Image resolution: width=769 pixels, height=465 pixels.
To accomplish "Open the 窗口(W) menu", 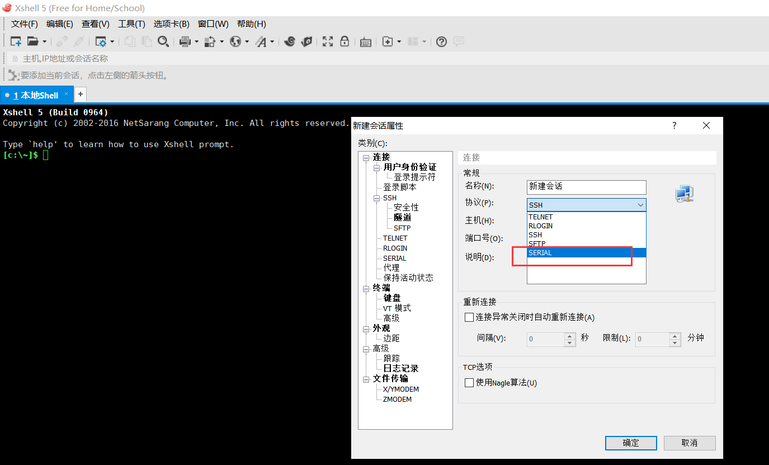I will pos(213,24).
